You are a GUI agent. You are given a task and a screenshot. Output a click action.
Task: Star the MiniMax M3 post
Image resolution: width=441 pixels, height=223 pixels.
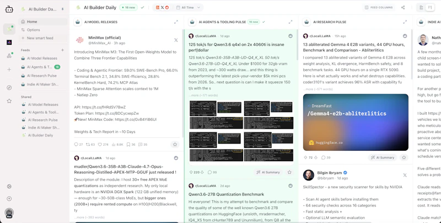(175, 145)
